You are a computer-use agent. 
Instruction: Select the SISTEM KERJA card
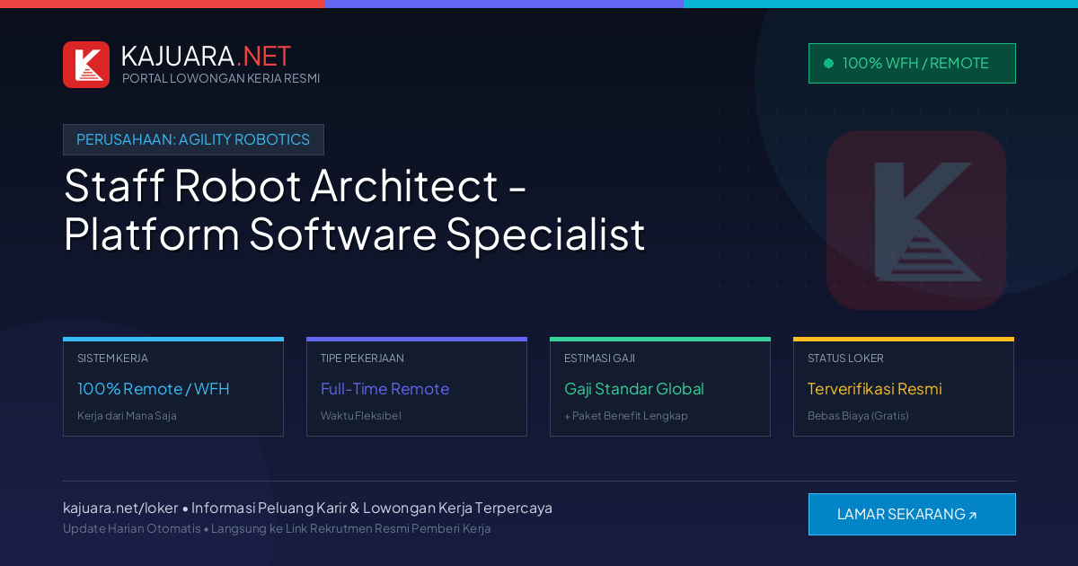pyautogui.click(x=173, y=387)
